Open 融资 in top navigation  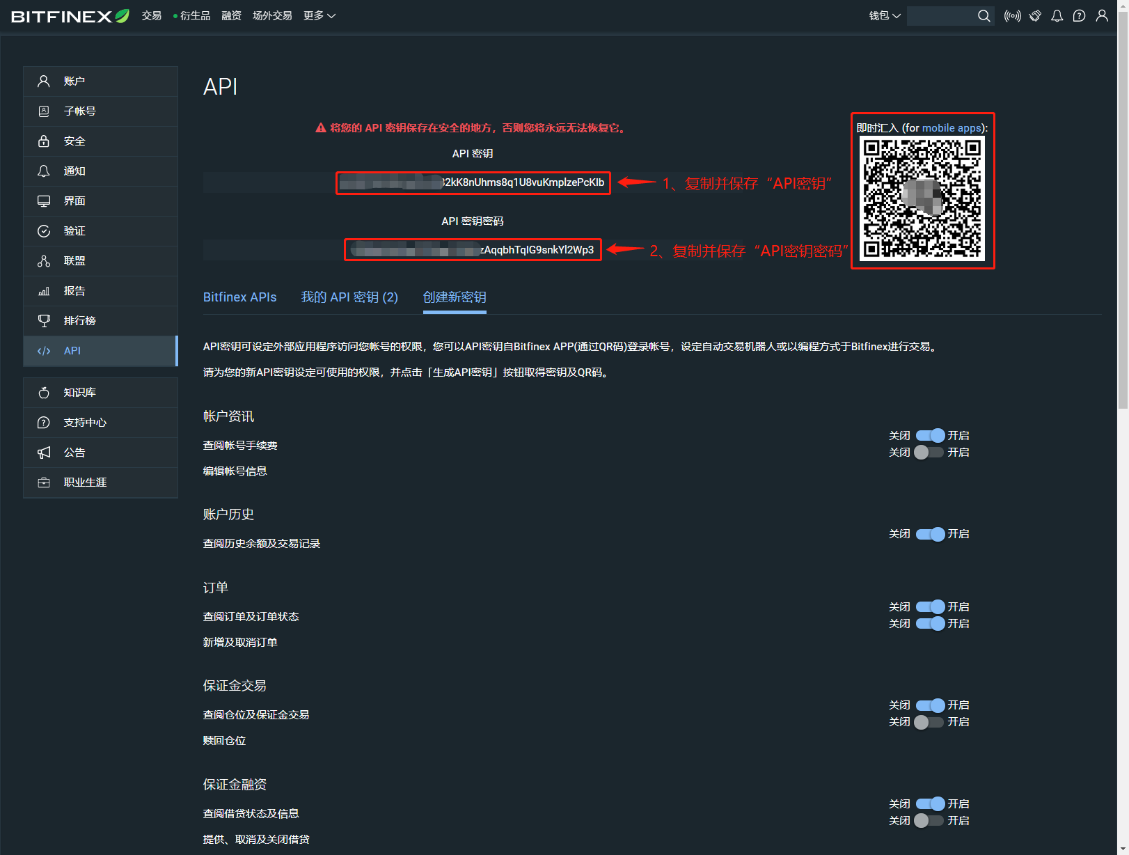pyautogui.click(x=231, y=16)
